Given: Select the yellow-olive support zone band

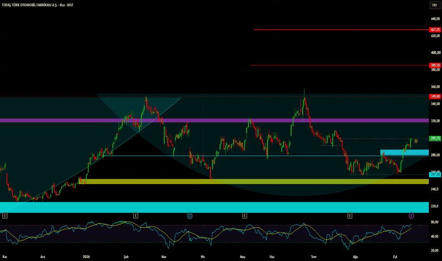Looking at the screenshot, I should click(x=254, y=181).
